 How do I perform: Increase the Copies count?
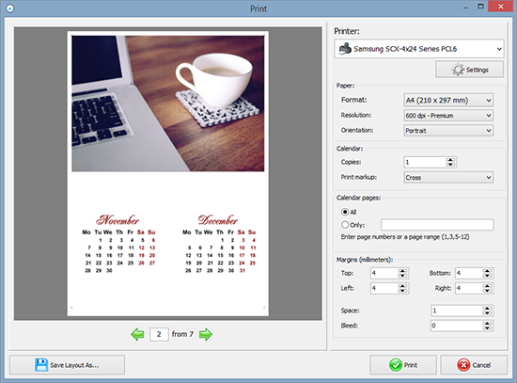tap(450, 160)
